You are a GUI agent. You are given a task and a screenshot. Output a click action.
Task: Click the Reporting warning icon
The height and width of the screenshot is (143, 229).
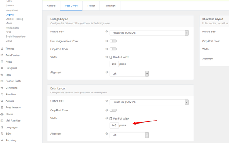[2, 140]
